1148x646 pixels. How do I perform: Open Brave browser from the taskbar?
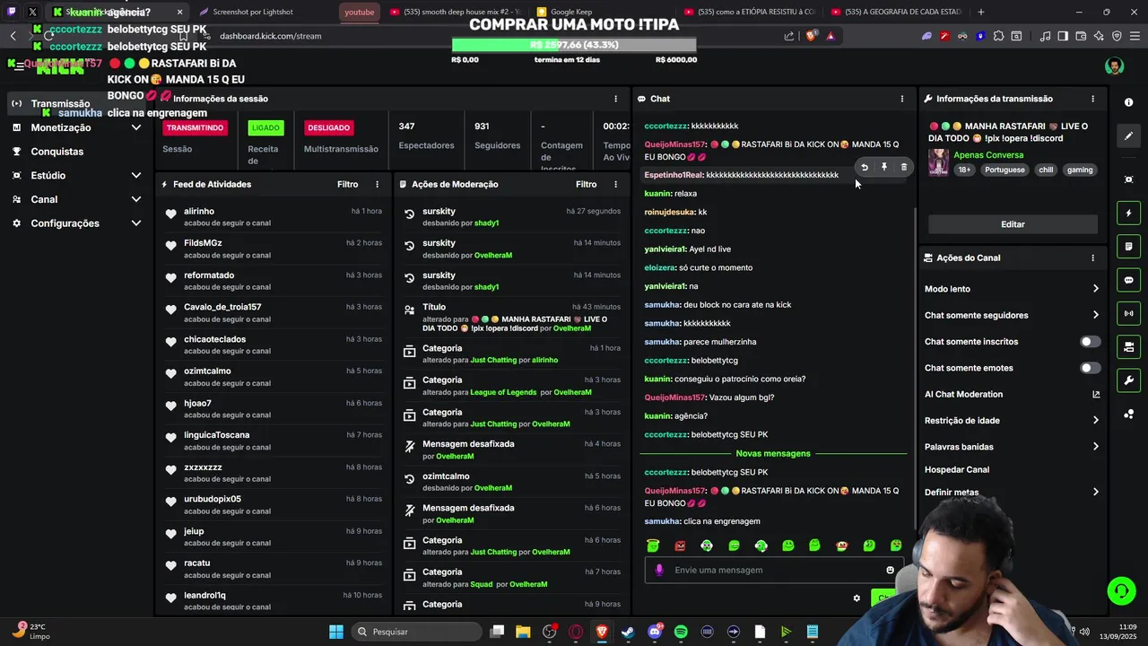pyautogui.click(x=602, y=632)
